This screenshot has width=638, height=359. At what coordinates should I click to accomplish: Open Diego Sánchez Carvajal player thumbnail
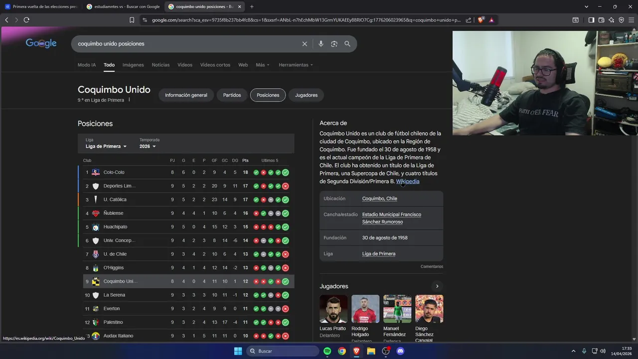(429, 309)
